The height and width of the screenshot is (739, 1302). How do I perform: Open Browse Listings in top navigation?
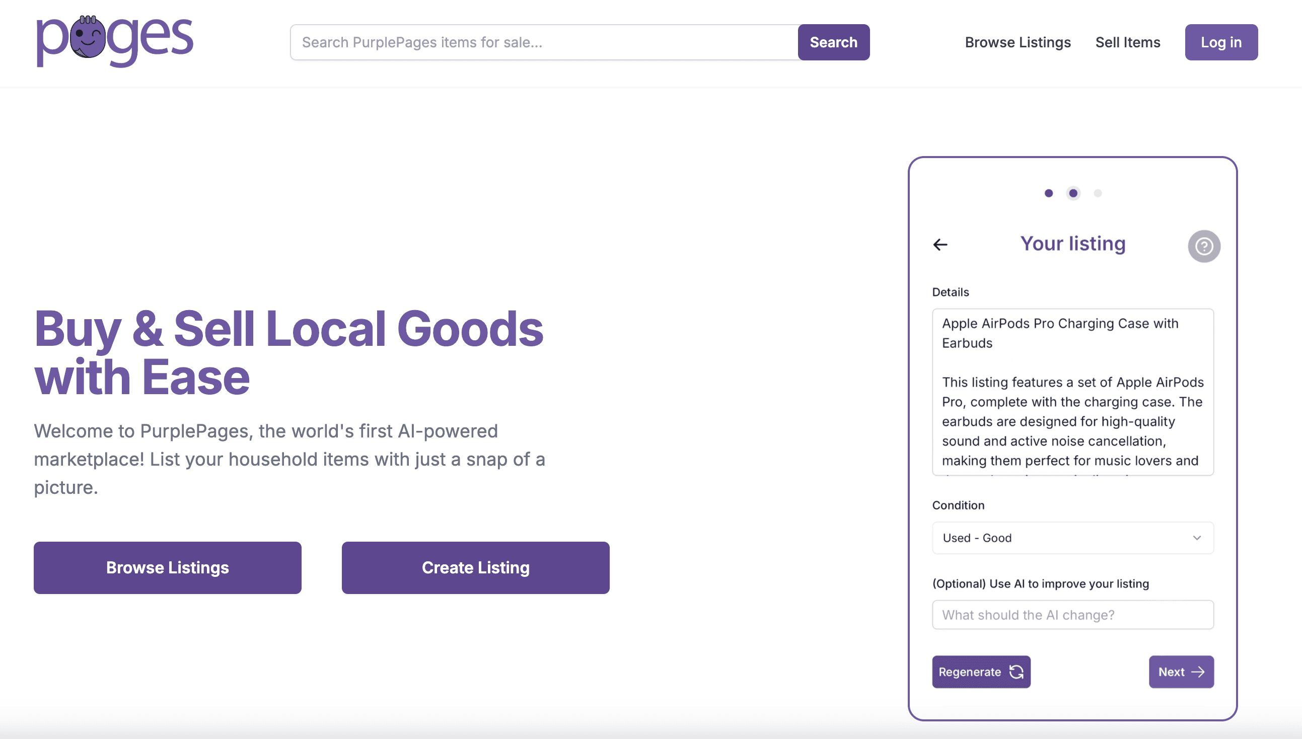point(1017,42)
